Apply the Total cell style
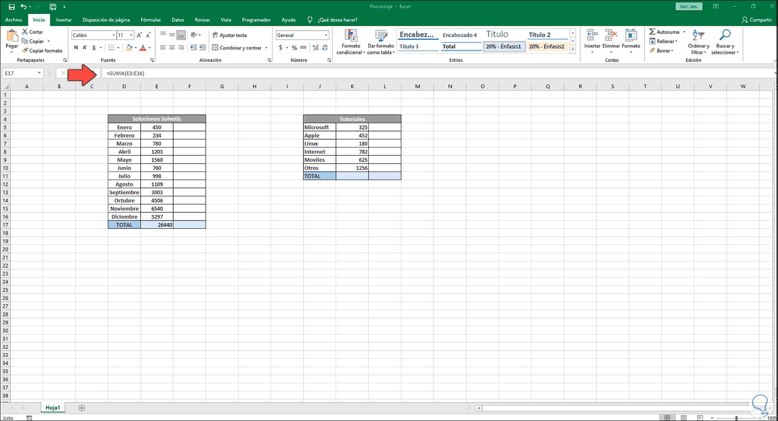The width and height of the screenshot is (778, 421). coord(462,47)
